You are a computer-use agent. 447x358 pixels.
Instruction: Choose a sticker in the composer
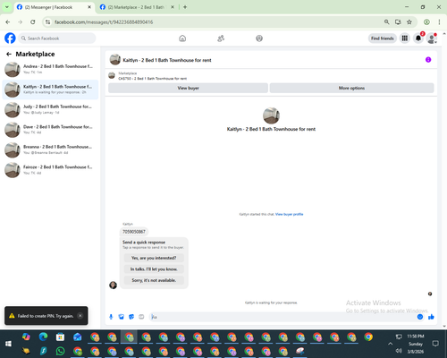[131, 317]
